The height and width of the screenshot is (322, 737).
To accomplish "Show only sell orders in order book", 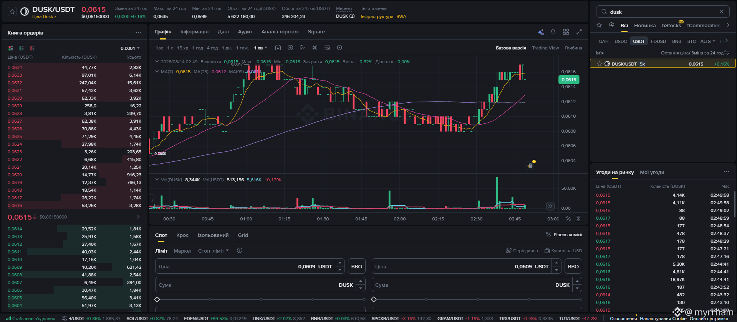I will (32, 48).
